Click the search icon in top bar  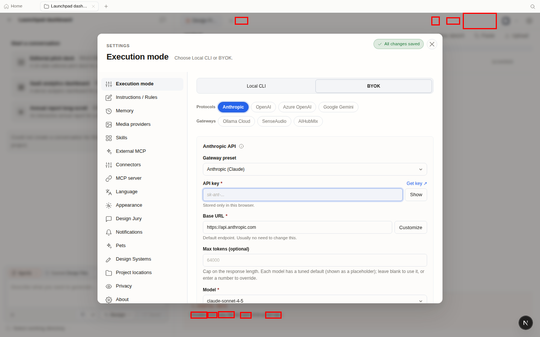pos(532,6)
